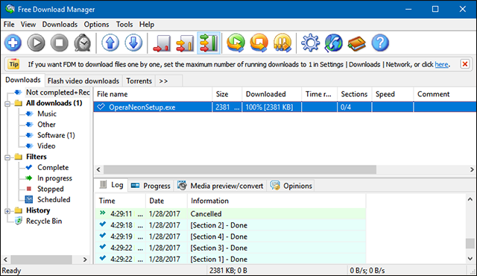Select OperaNeonSetup.exe download row
477x276 pixels.
pos(285,107)
